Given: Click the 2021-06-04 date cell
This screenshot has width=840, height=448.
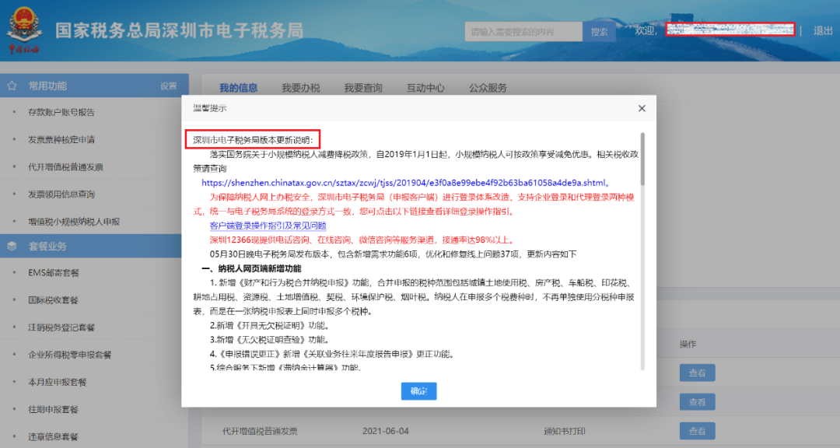Looking at the screenshot, I should coord(385,431).
